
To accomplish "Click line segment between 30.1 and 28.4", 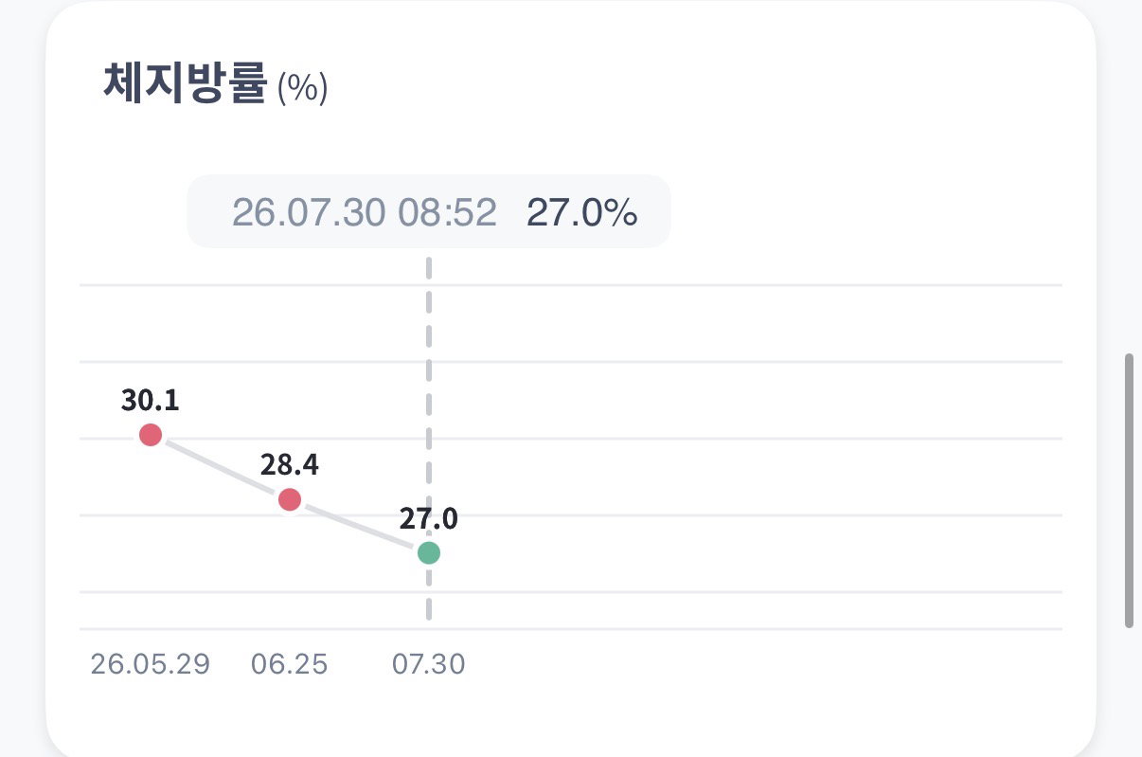I will [x=220, y=467].
